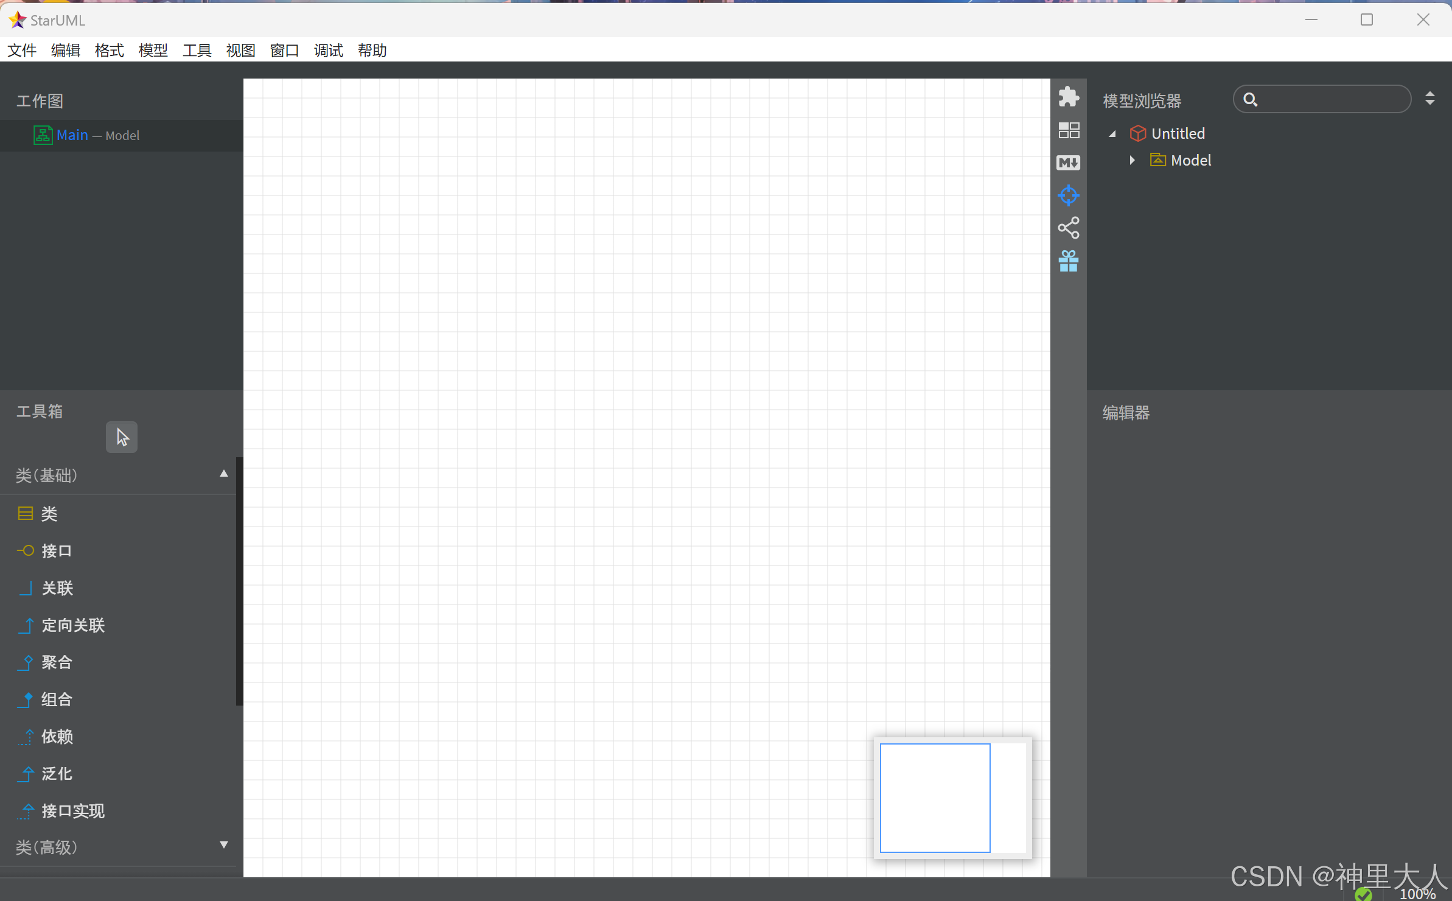Select the arrow pointer tool in toolbox
Screen dimensions: 1452x901
point(122,437)
